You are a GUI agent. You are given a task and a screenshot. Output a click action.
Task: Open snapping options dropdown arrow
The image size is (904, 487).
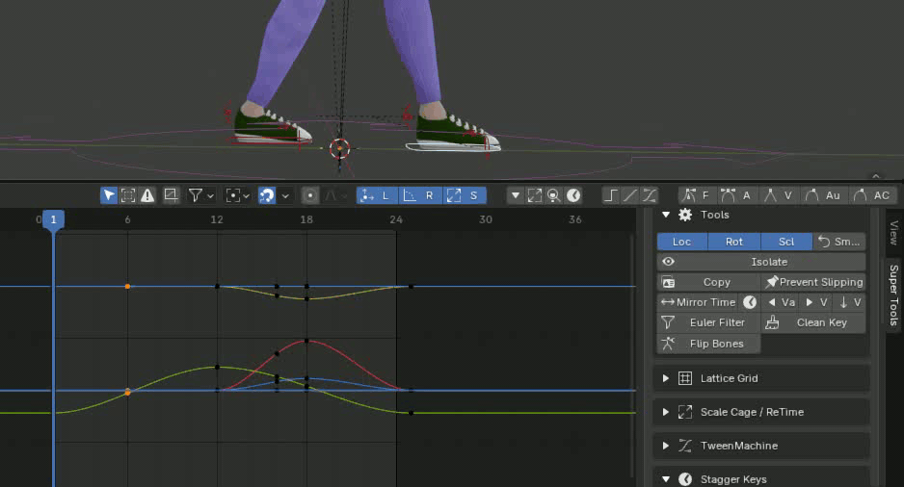(x=285, y=196)
